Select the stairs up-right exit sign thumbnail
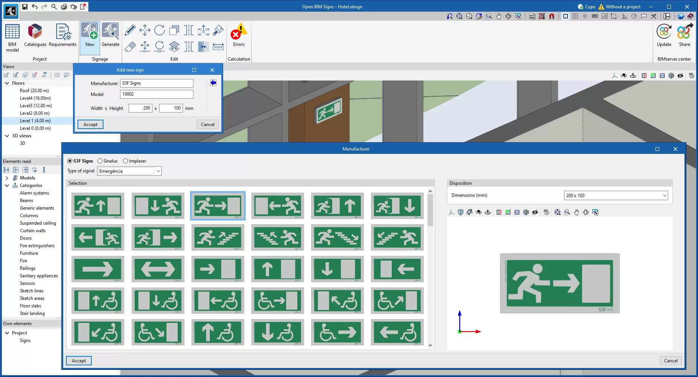The width and height of the screenshot is (698, 377). coord(217,237)
